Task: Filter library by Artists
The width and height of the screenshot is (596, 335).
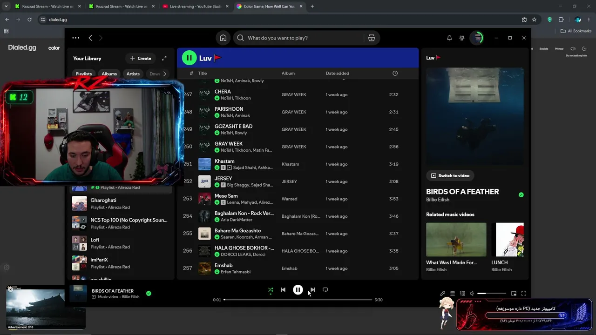Action: point(133,74)
